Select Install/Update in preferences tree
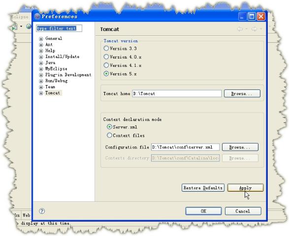Screen dimensions: 289x236 point(63,57)
